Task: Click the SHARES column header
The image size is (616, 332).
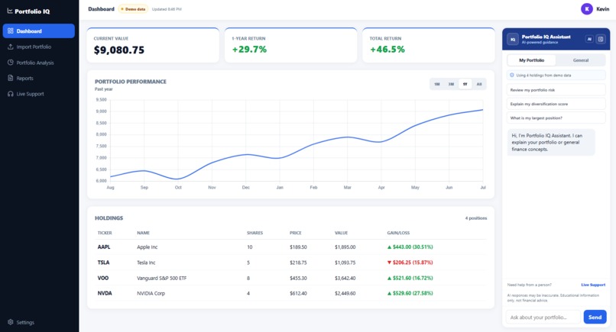Action: click(255, 233)
